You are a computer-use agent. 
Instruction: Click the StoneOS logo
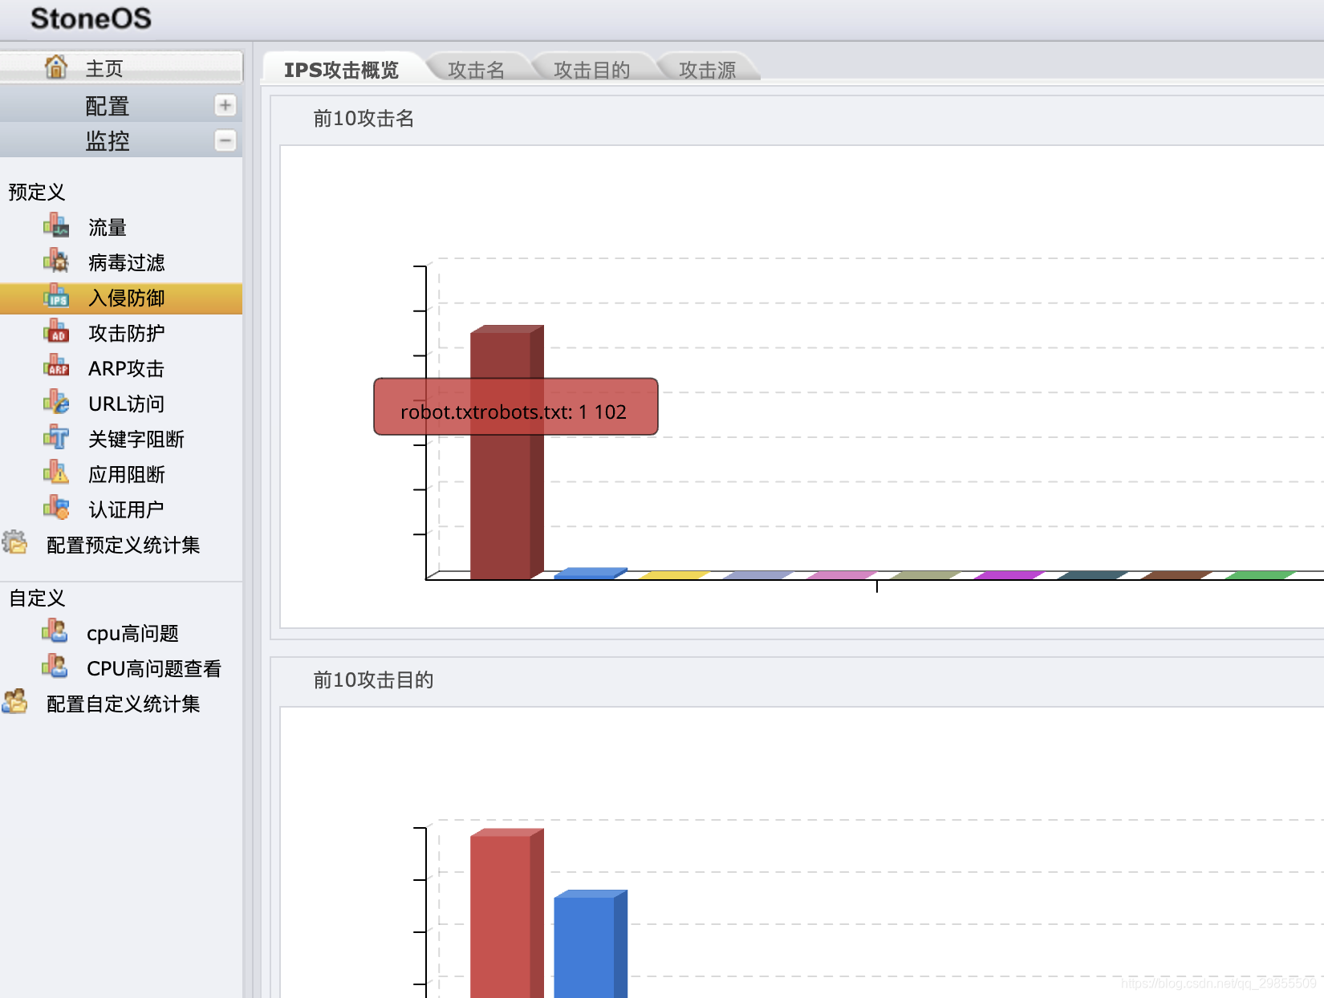pyautogui.click(x=91, y=18)
